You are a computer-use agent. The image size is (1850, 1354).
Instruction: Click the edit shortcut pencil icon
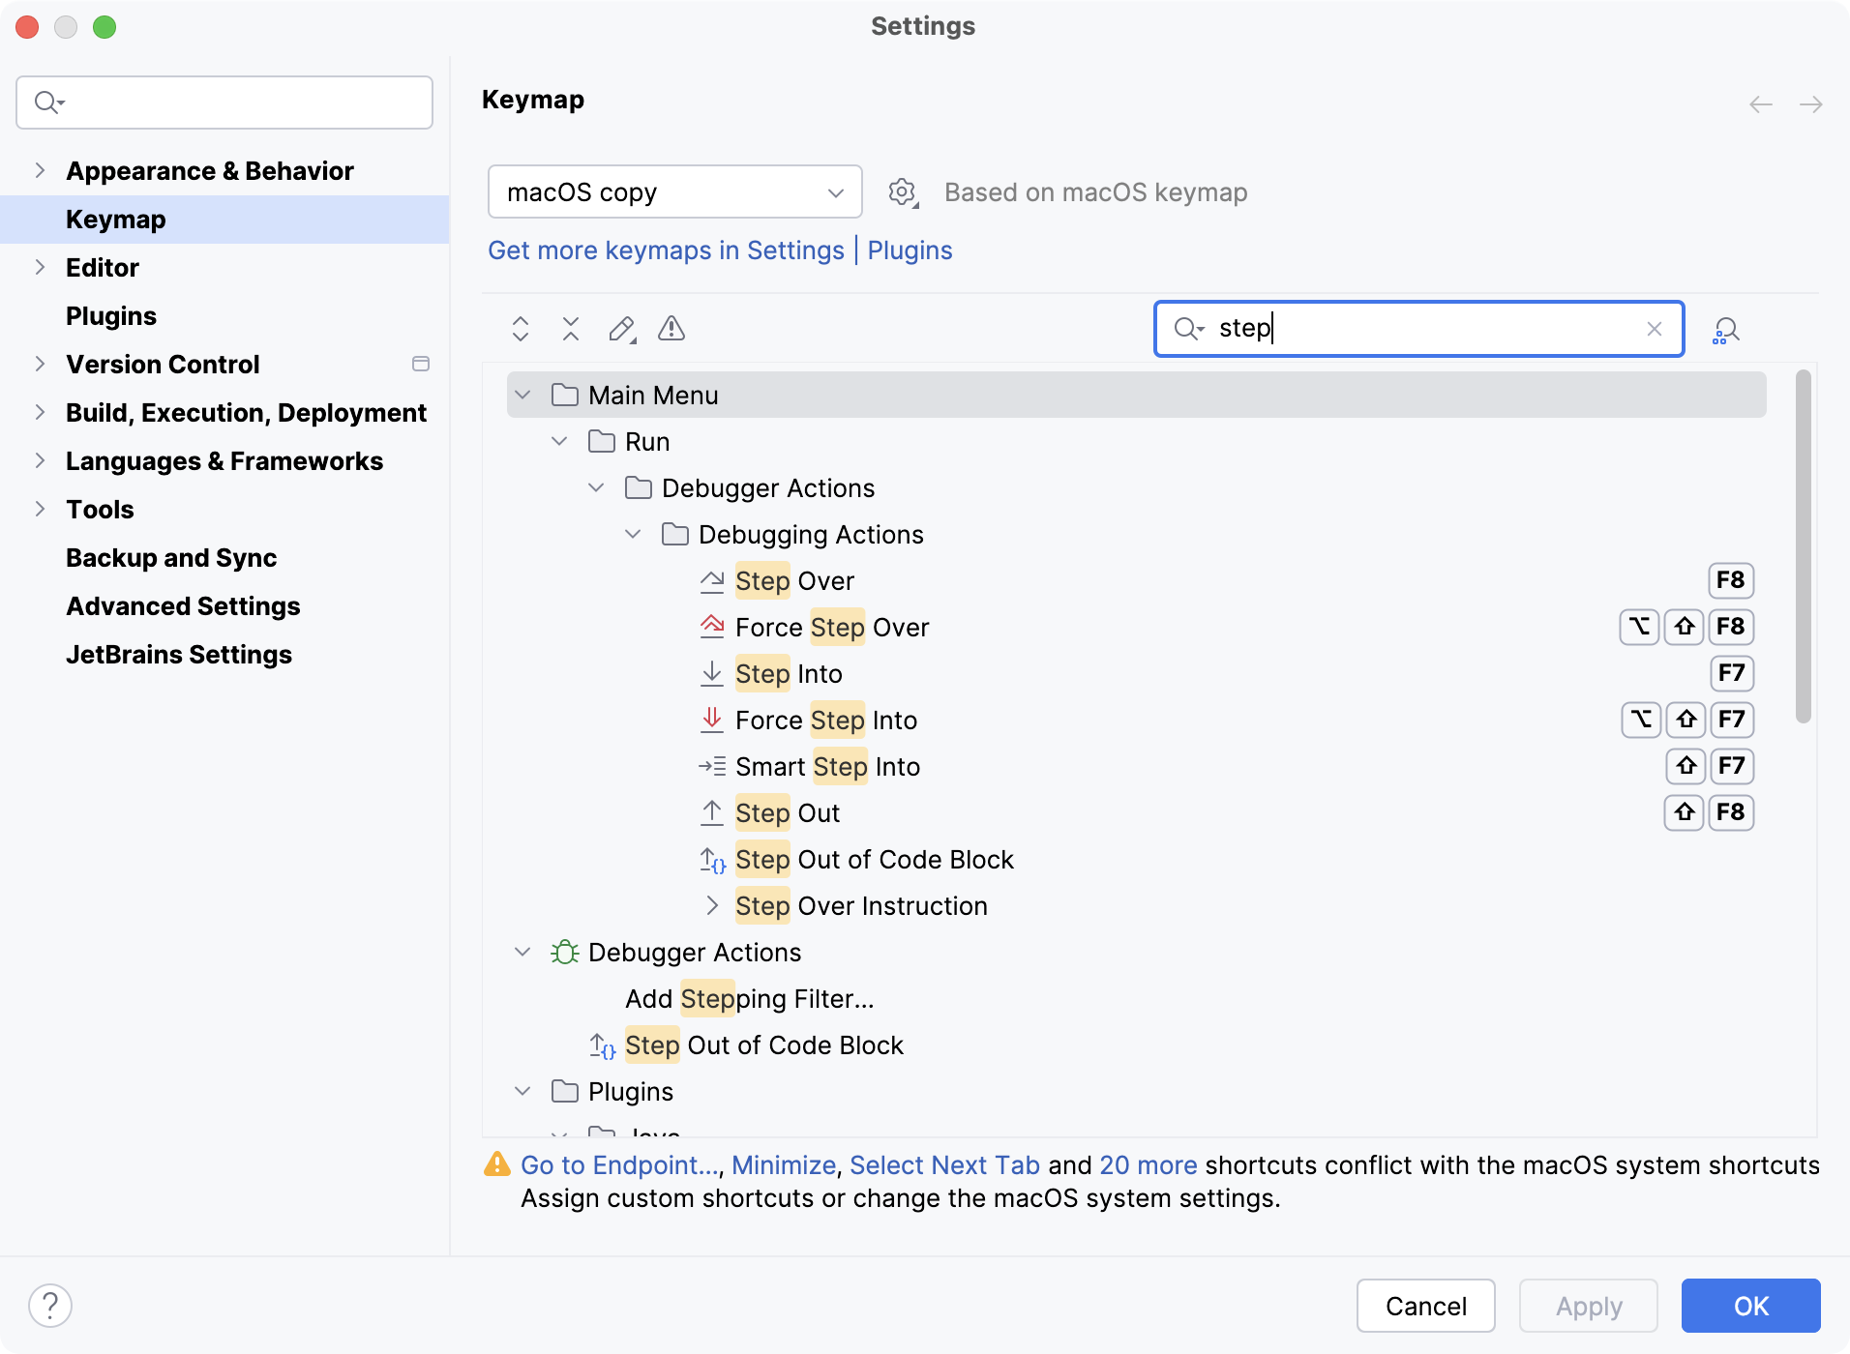tap(622, 329)
